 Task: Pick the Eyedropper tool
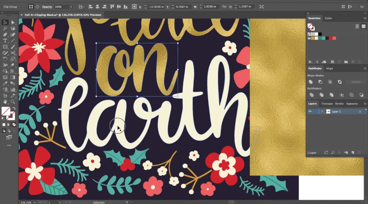[5, 84]
